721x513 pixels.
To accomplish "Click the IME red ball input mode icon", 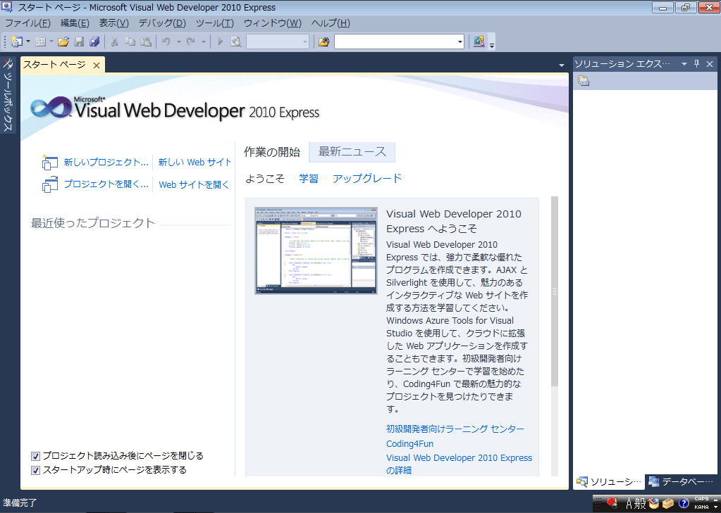I will pyautogui.click(x=612, y=503).
